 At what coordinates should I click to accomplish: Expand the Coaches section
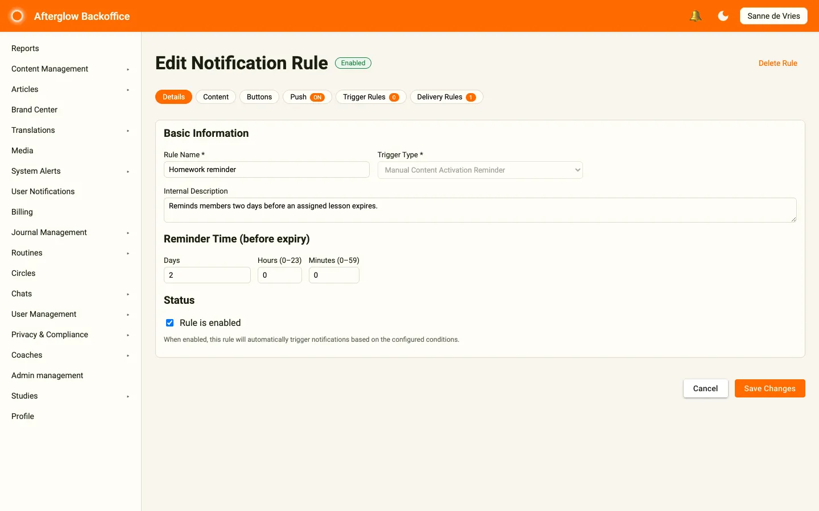[x=71, y=355]
